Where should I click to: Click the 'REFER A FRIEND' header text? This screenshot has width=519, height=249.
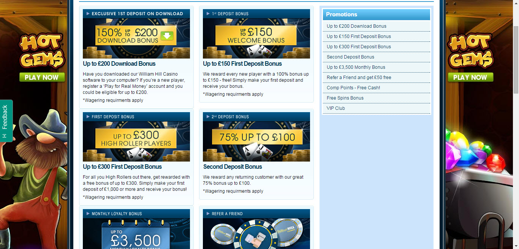point(227,214)
